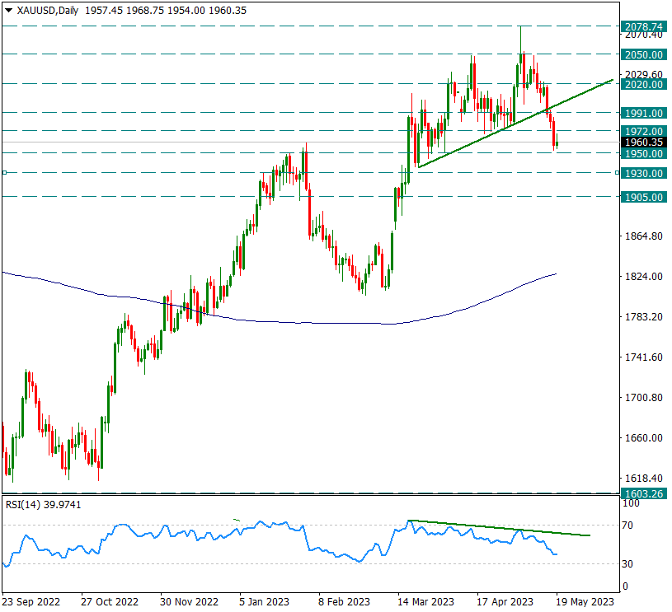
Task: Click the 23 Sep 2022 date label
Action: click(31, 602)
